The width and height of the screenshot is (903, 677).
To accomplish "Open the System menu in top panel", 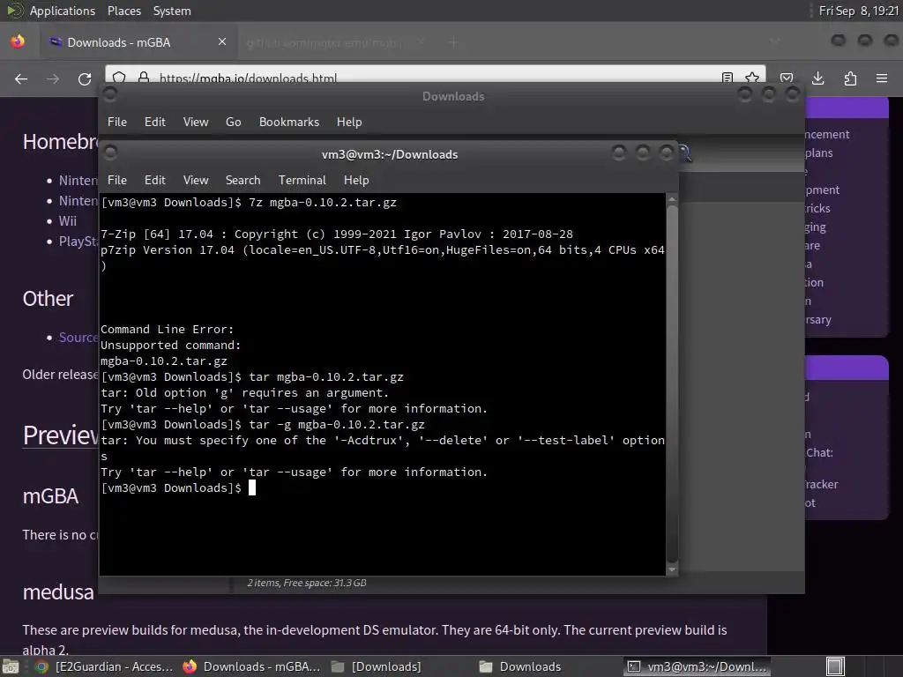I will (172, 11).
